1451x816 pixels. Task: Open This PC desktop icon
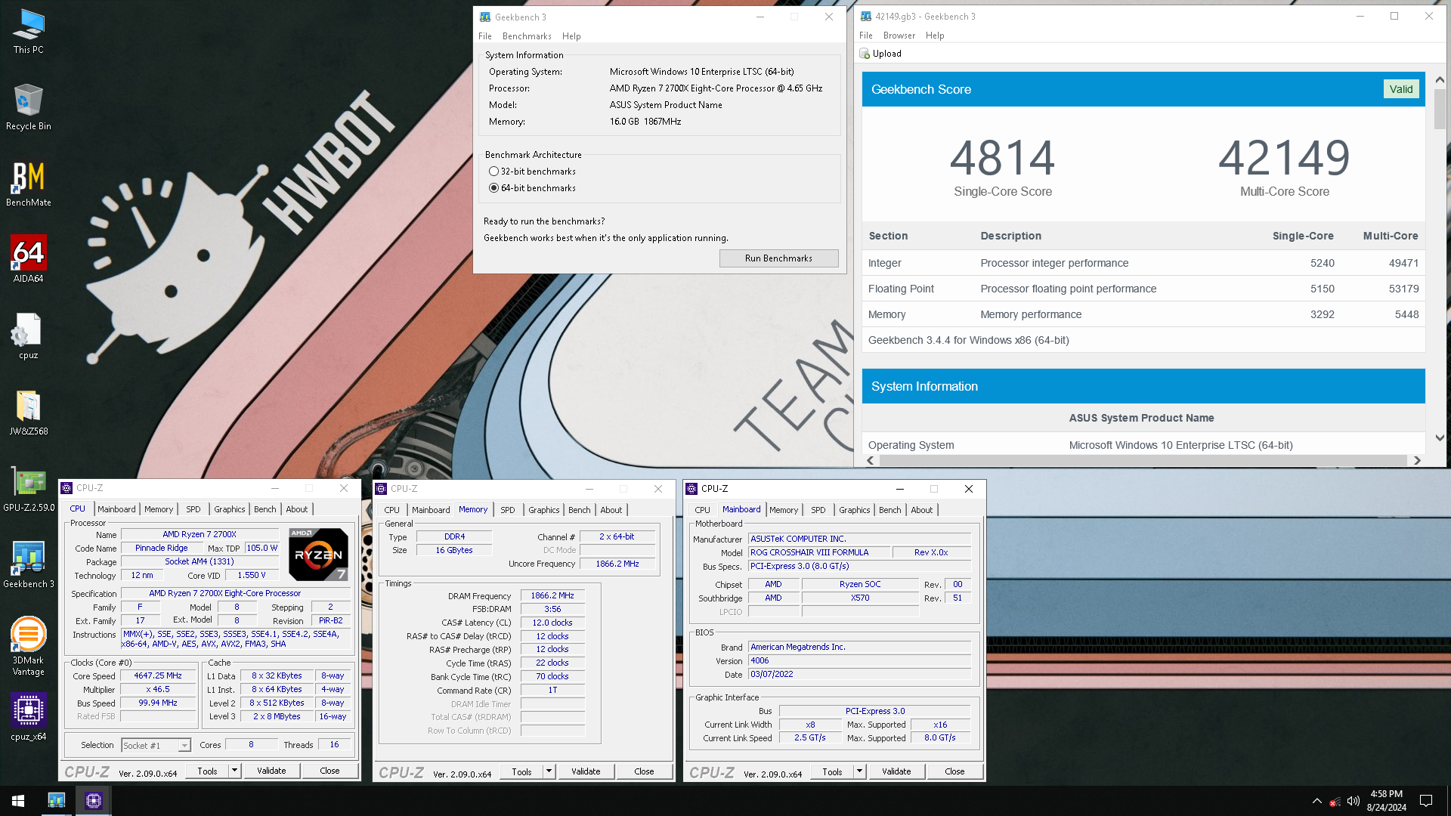point(28,31)
